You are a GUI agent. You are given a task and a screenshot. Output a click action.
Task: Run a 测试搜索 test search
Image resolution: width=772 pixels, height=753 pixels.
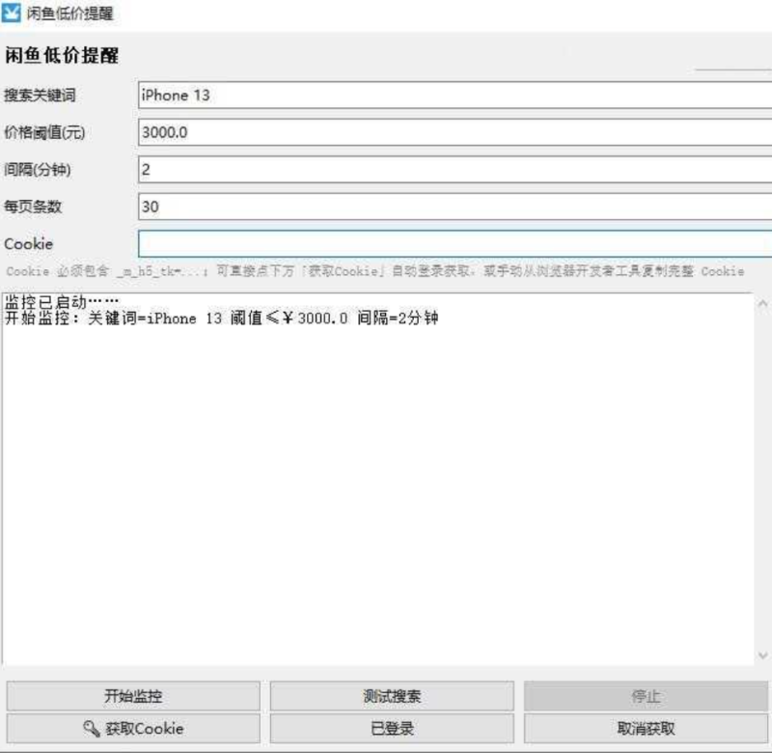(392, 696)
